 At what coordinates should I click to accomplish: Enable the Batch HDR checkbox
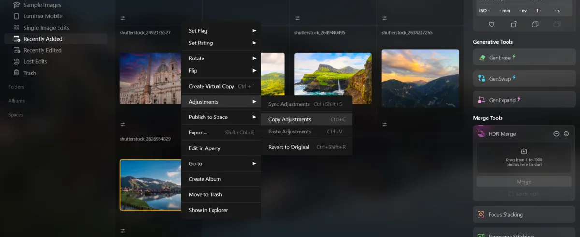click(x=511, y=194)
